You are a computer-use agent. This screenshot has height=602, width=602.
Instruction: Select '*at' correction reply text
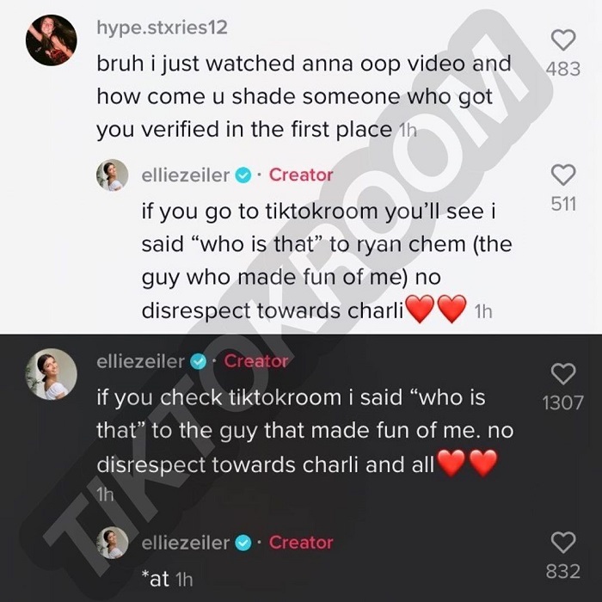[156, 580]
